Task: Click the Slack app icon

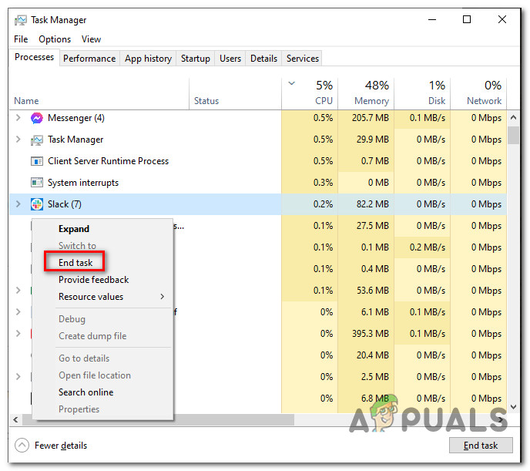Action: point(36,204)
